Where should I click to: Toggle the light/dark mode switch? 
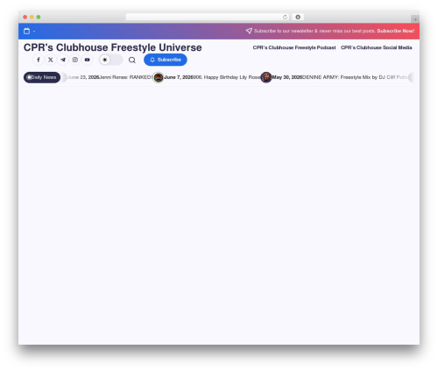[110, 60]
